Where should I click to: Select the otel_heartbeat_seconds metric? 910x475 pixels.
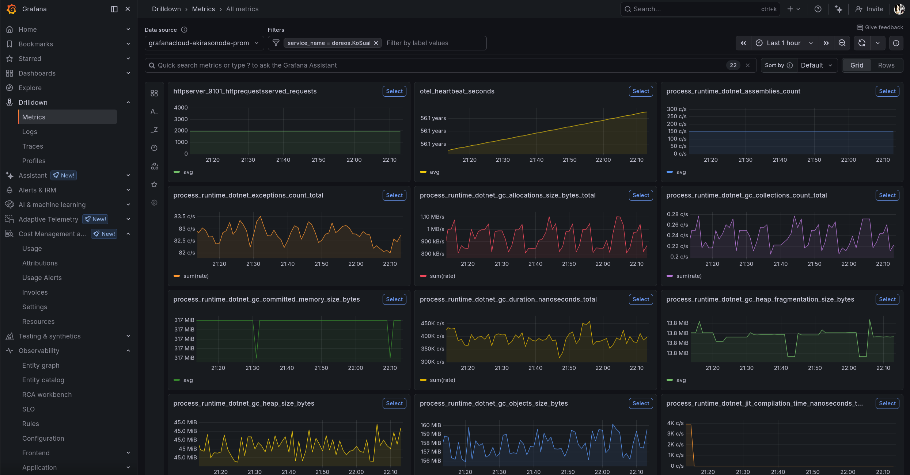[641, 91]
